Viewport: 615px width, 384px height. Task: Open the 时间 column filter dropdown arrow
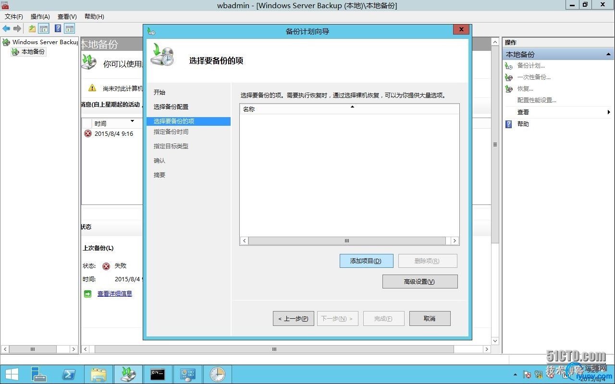click(x=132, y=121)
